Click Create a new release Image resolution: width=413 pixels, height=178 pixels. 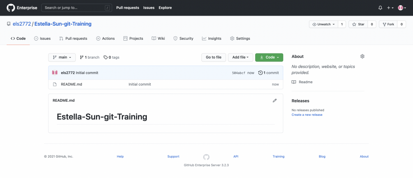click(307, 115)
